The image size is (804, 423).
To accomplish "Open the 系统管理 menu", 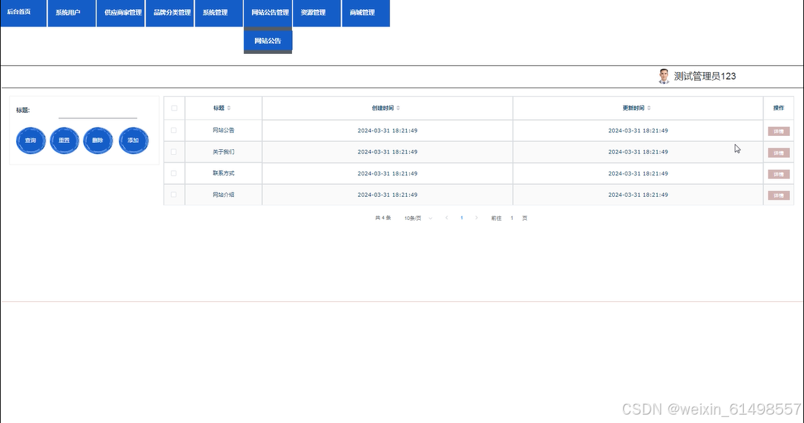I will coord(219,13).
